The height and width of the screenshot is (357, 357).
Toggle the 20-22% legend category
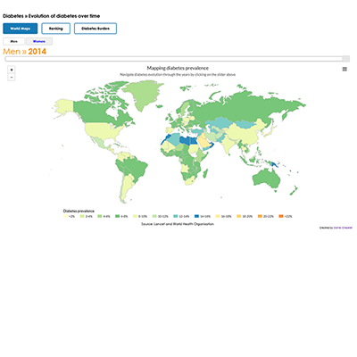point(266,216)
